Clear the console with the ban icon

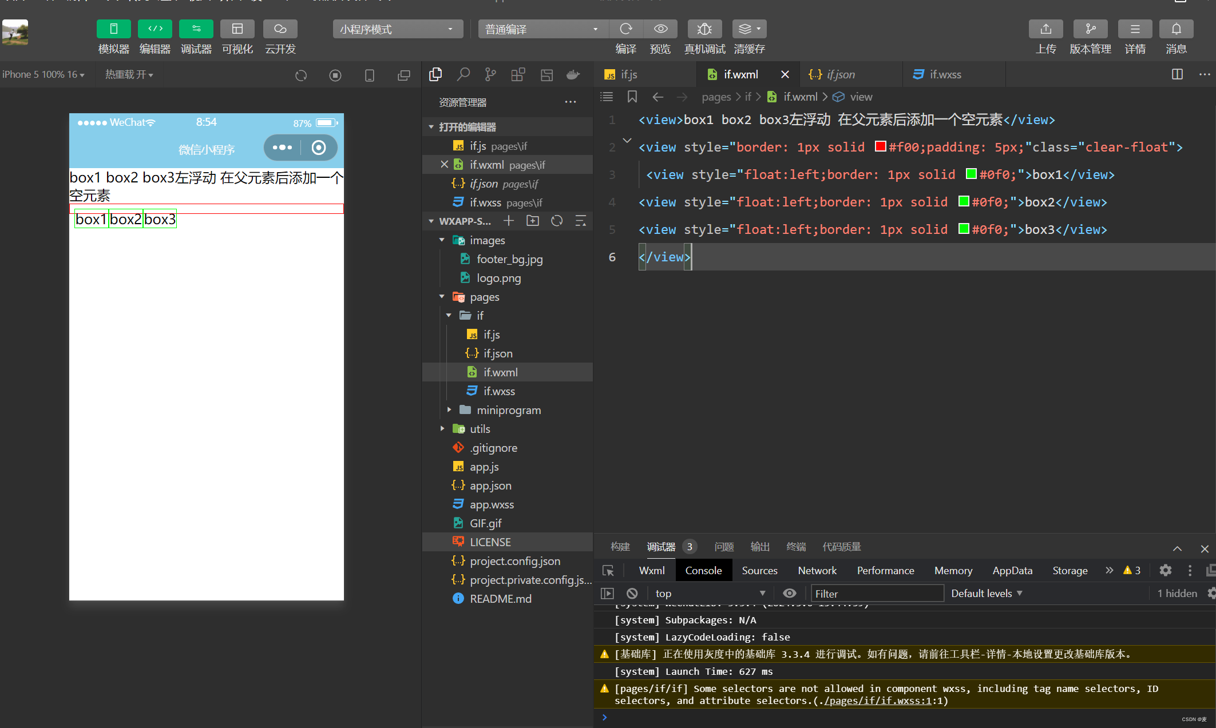(632, 594)
